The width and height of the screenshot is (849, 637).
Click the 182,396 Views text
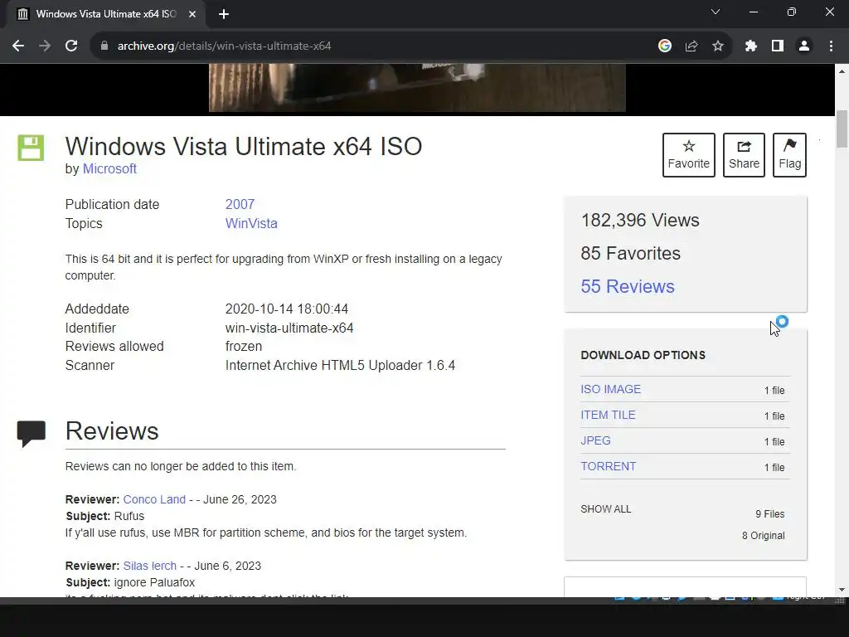click(x=640, y=221)
